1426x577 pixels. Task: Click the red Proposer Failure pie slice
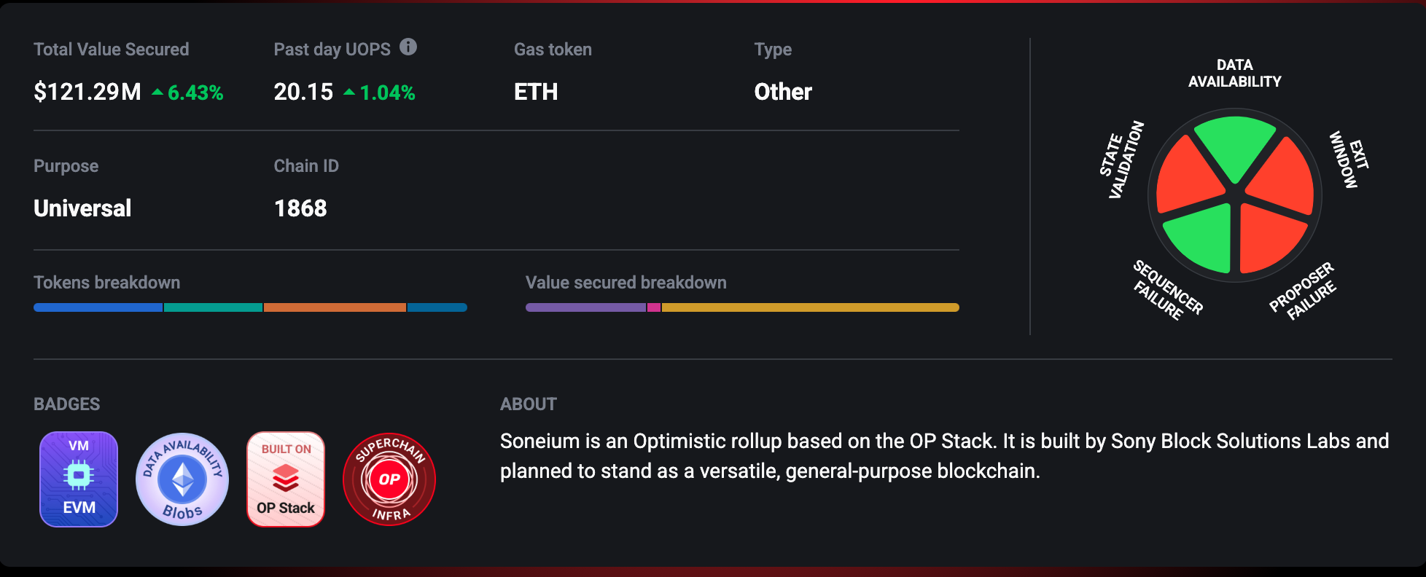tap(1269, 237)
